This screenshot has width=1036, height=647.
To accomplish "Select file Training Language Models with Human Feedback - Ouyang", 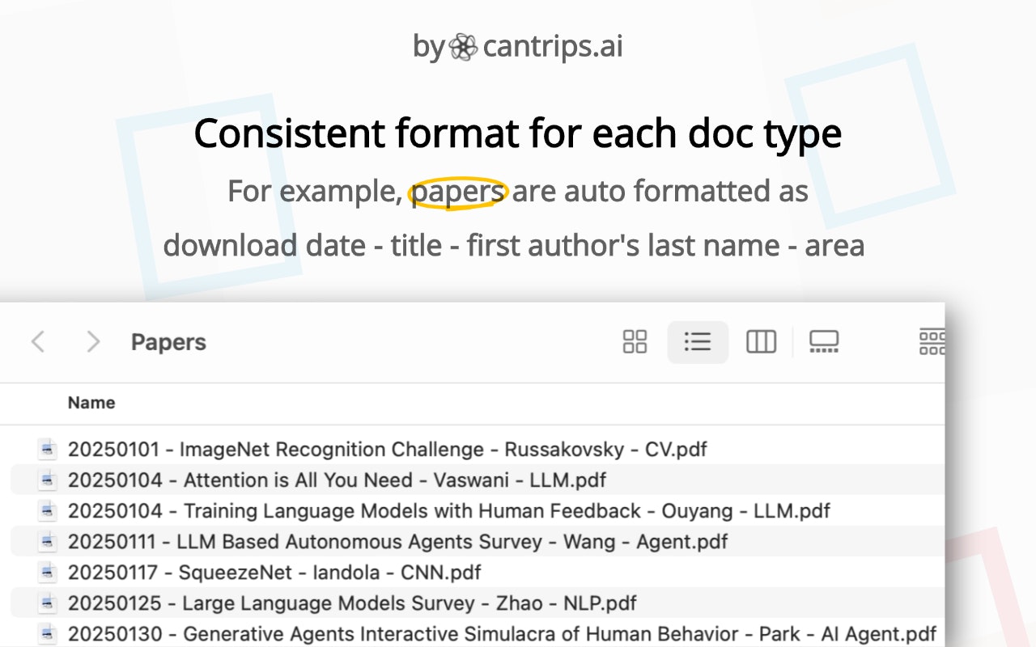I will coord(449,510).
